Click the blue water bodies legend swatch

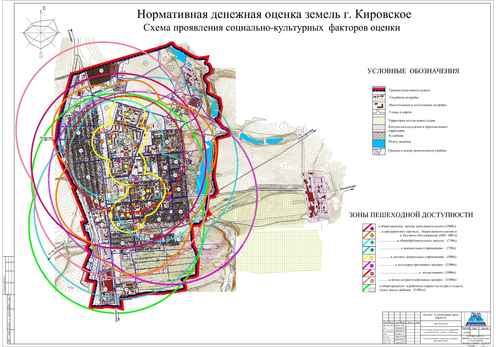click(379, 143)
